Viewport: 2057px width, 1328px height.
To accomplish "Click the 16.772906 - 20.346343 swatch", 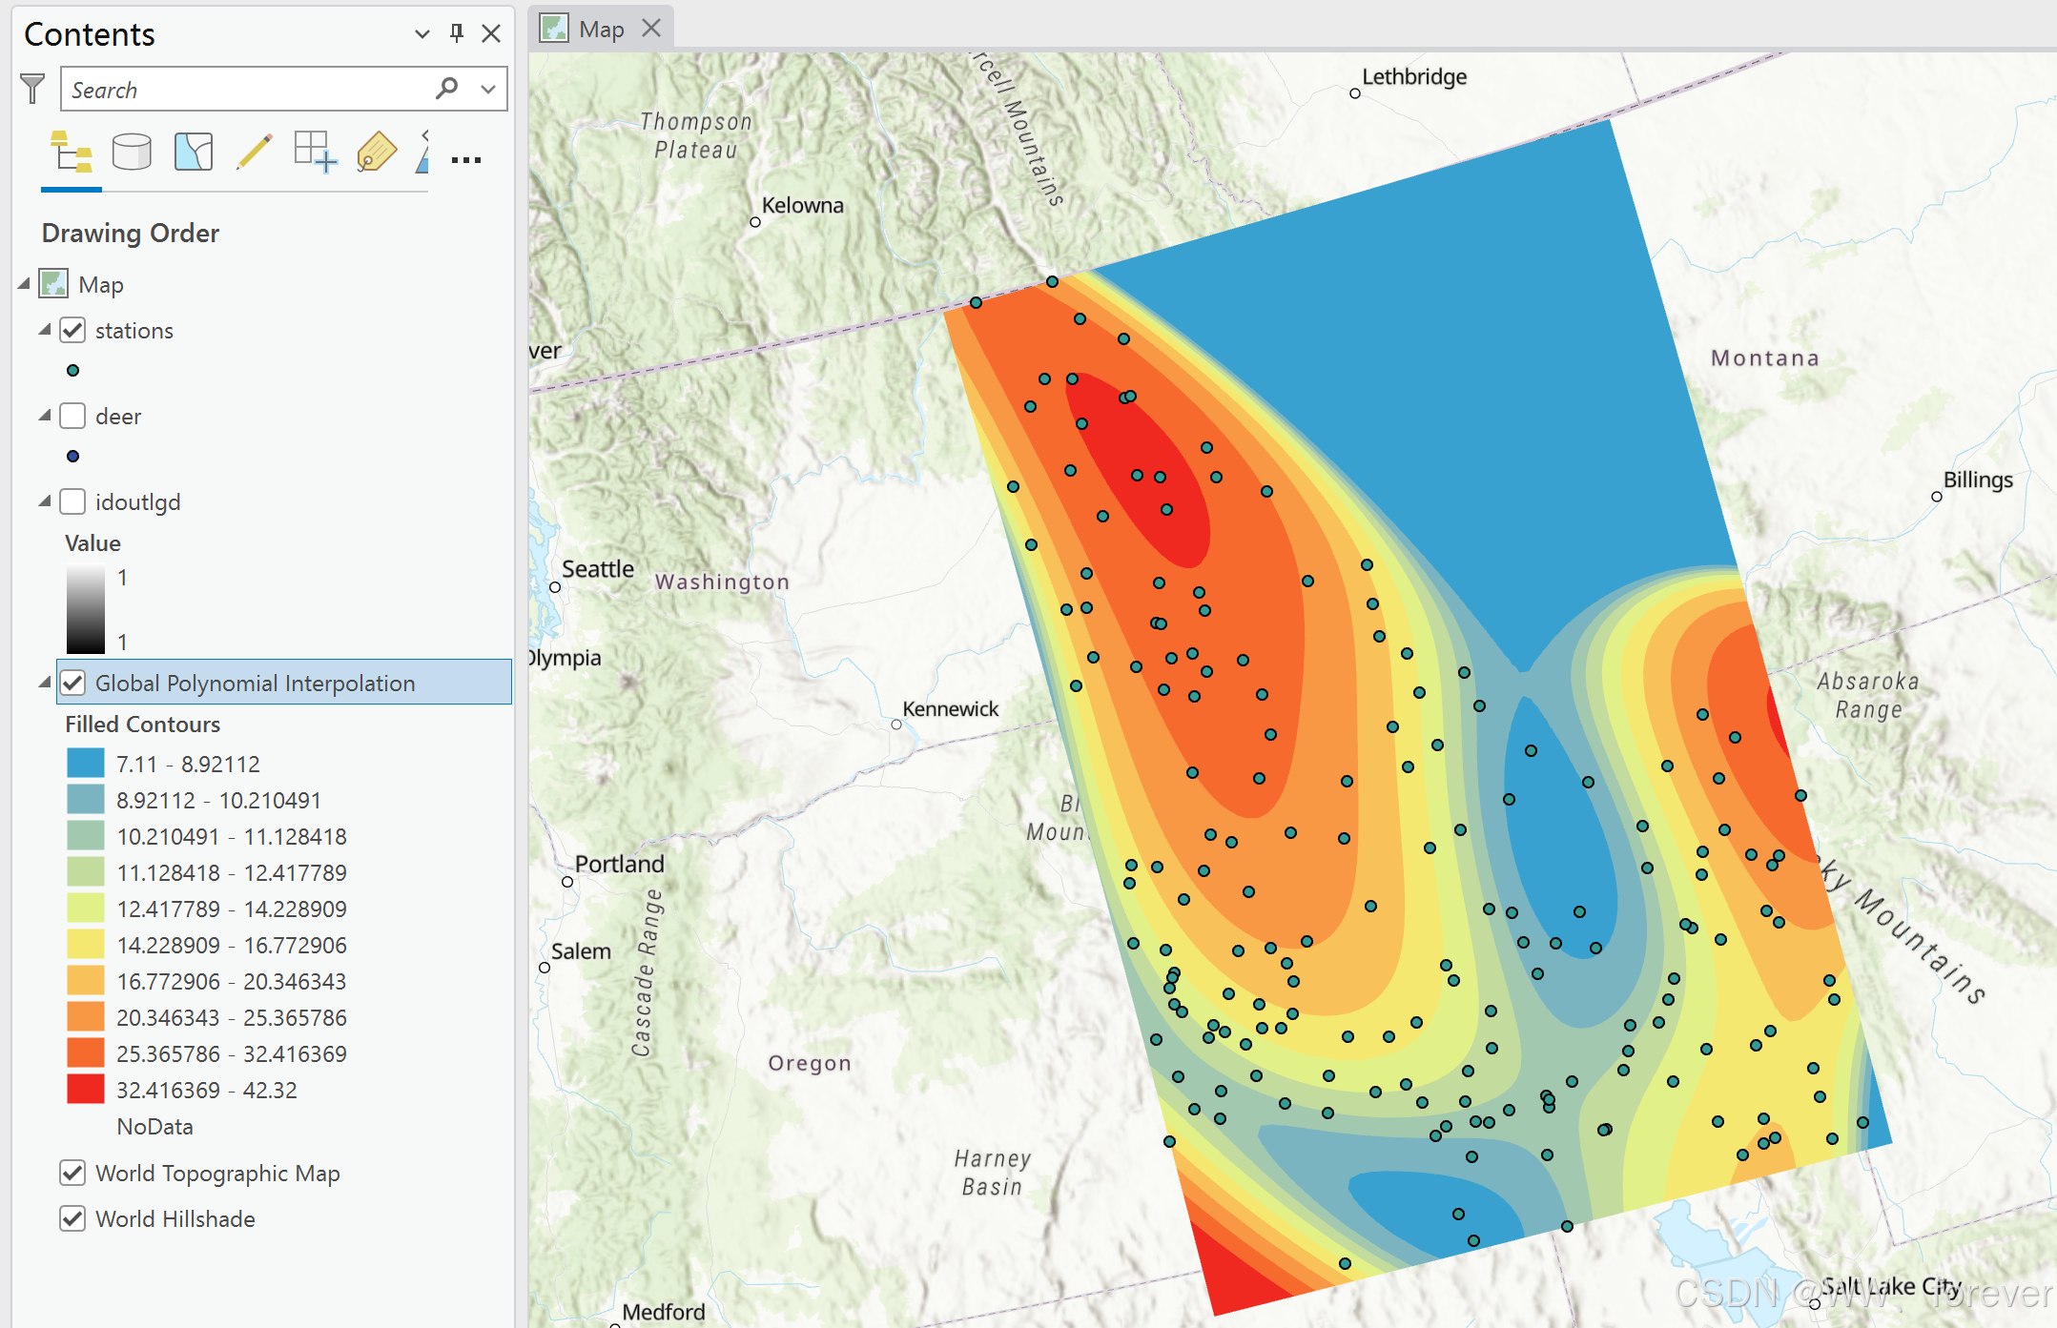I will pos(86,980).
